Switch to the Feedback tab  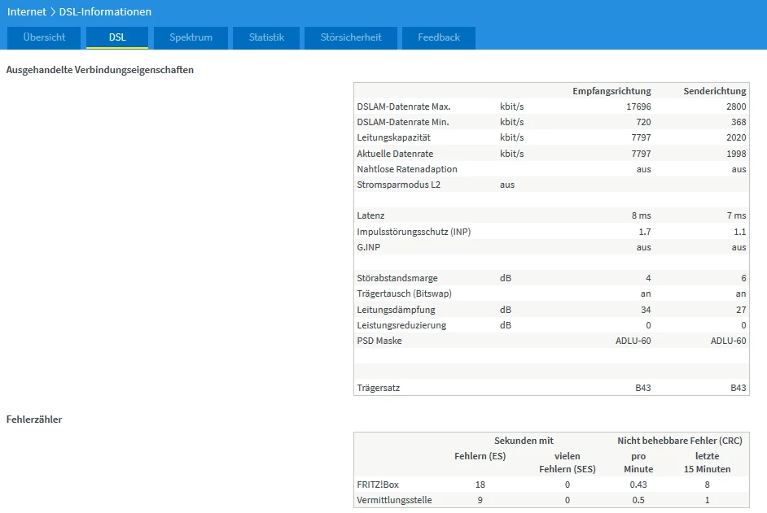click(x=439, y=37)
